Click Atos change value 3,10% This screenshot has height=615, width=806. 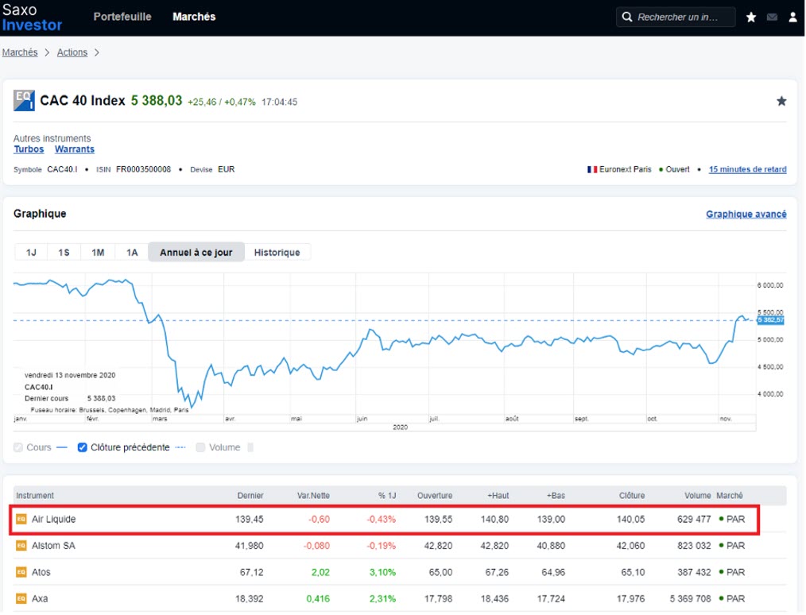382,572
